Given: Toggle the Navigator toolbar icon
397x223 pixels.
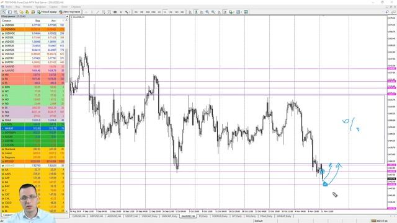Looking at the screenshot, I should (27, 12).
